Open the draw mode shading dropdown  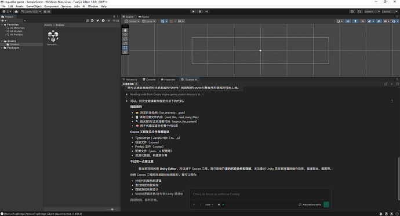(x=339, y=21)
